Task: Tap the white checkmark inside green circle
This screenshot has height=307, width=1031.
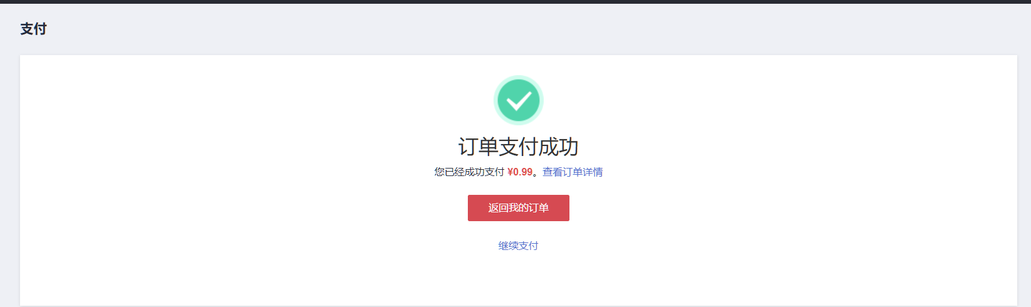Action: point(519,100)
